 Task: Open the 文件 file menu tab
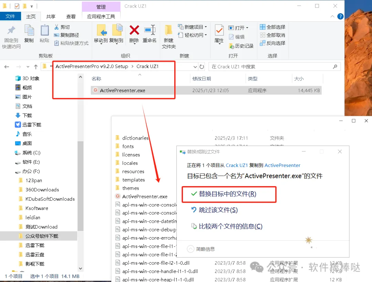tap(10, 16)
